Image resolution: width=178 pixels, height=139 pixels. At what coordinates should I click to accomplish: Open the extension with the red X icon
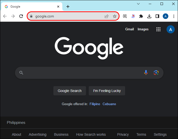[x=133, y=16]
